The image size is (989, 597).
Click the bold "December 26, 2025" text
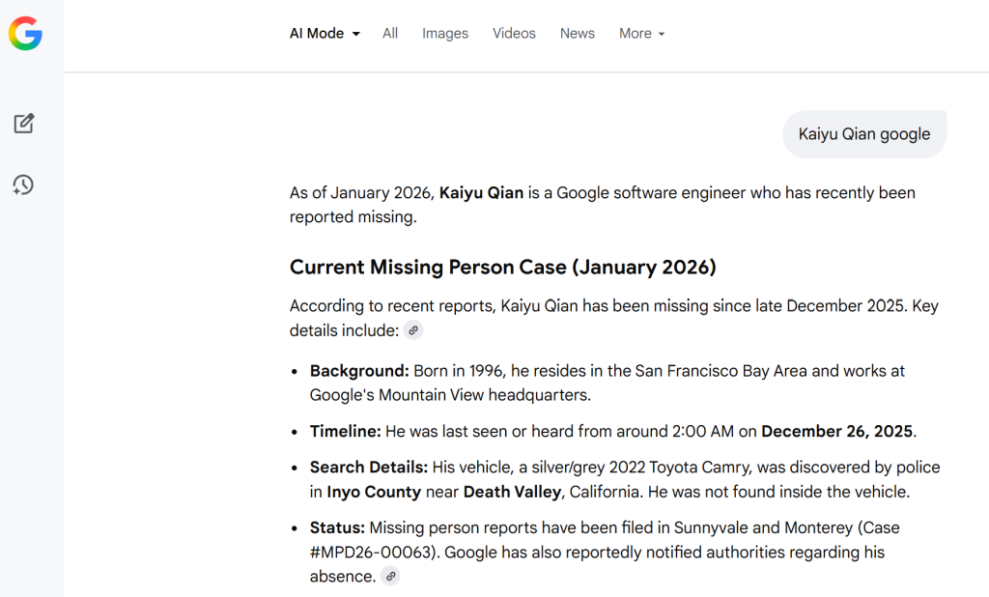click(x=837, y=431)
